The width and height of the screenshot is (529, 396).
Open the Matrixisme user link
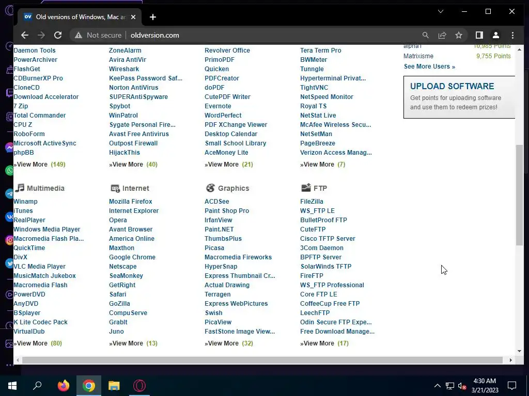coord(418,56)
